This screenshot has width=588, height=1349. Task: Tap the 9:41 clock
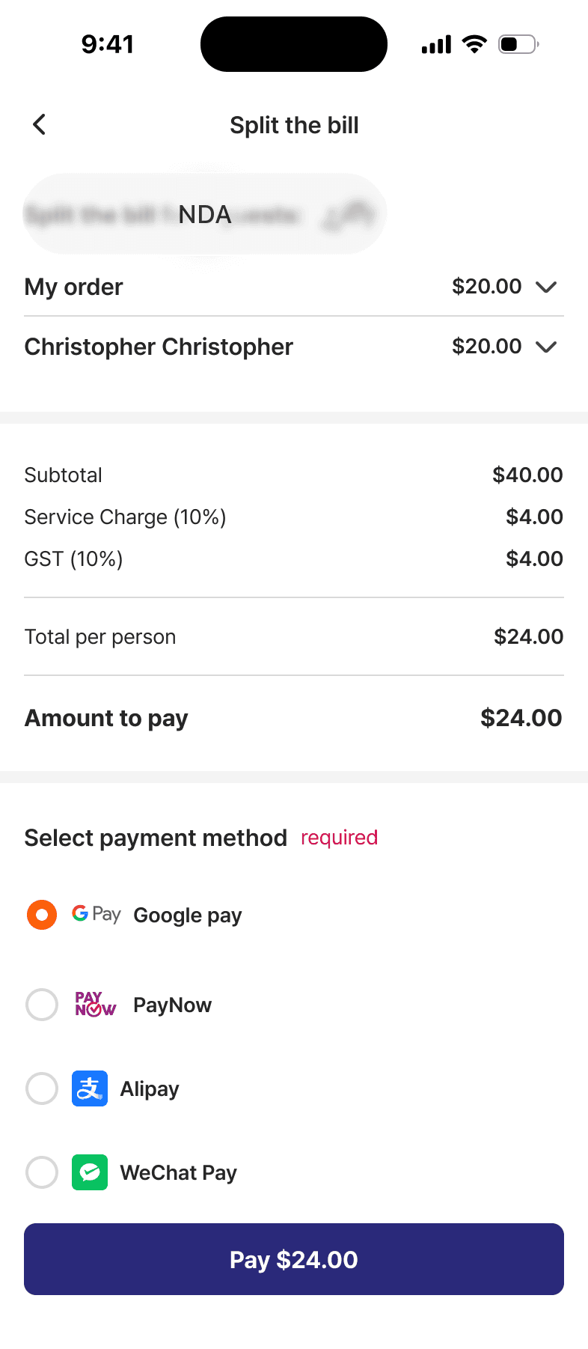108,44
